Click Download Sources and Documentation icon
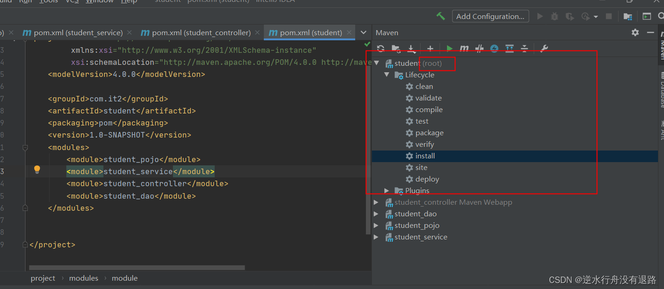The width and height of the screenshot is (664, 289). 411,48
